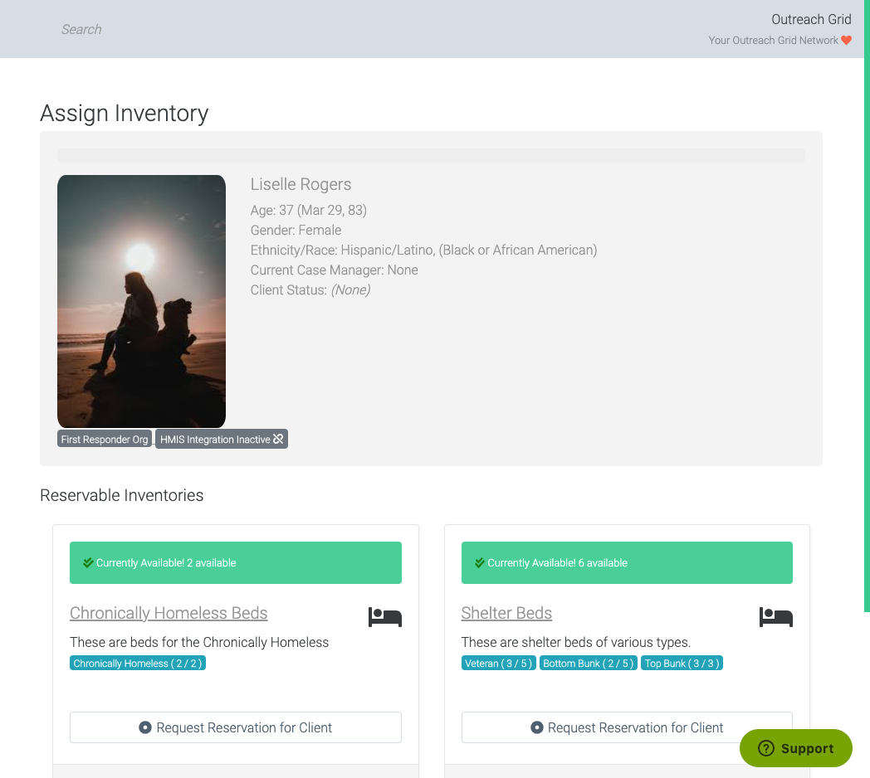Screen dimensions: 870x778
Task: Click the Search field in the top bar
Action: pyautogui.click(x=81, y=29)
